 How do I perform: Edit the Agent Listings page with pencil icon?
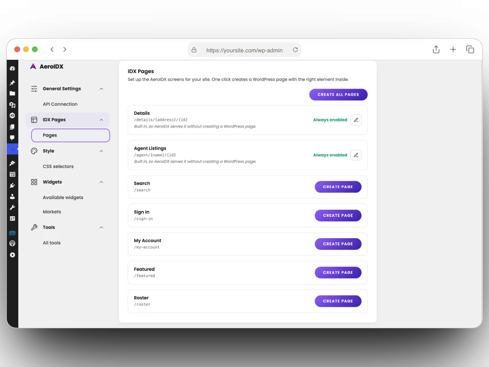point(356,155)
